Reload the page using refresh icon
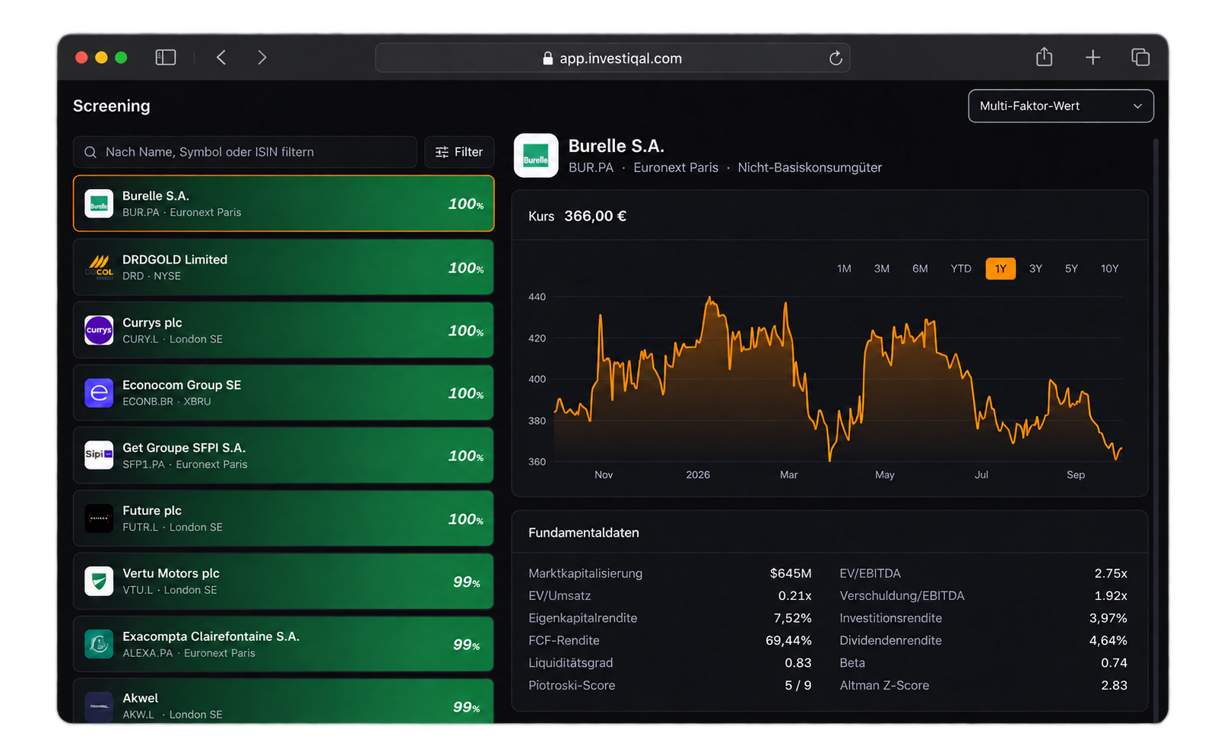1224x742 pixels. pyautogui.click(x=836, y=58)
